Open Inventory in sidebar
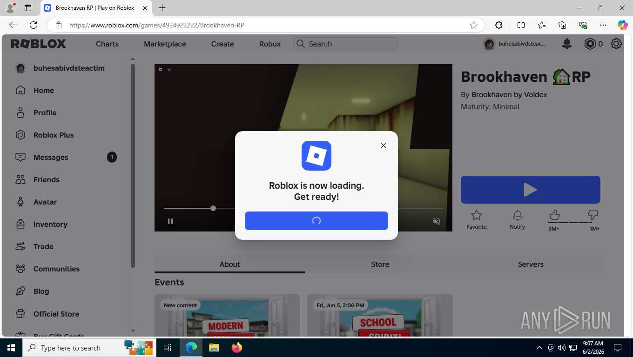Screen dimensions: 633x357 pos(41,224)
